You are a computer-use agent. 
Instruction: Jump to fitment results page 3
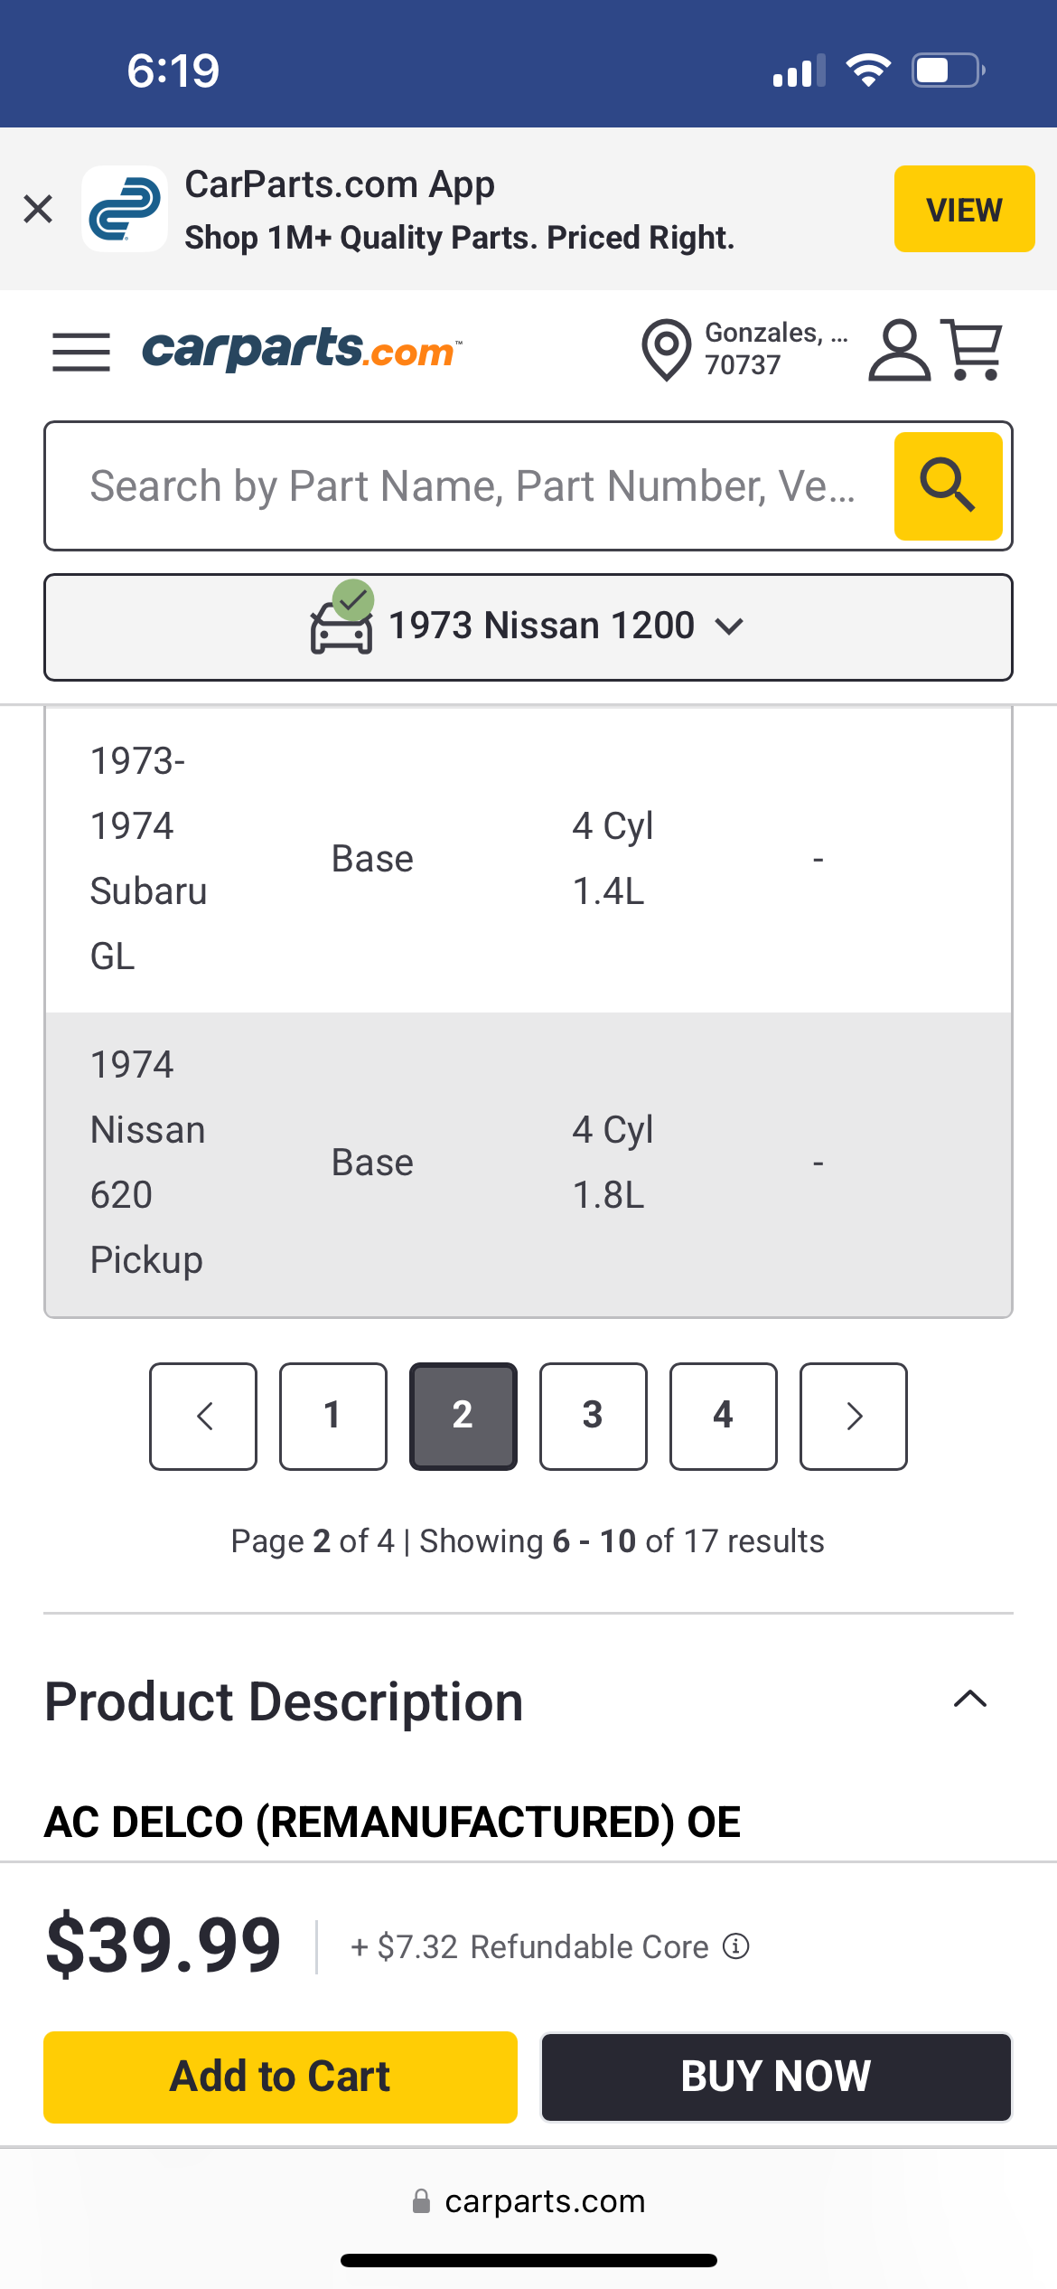594,1416
